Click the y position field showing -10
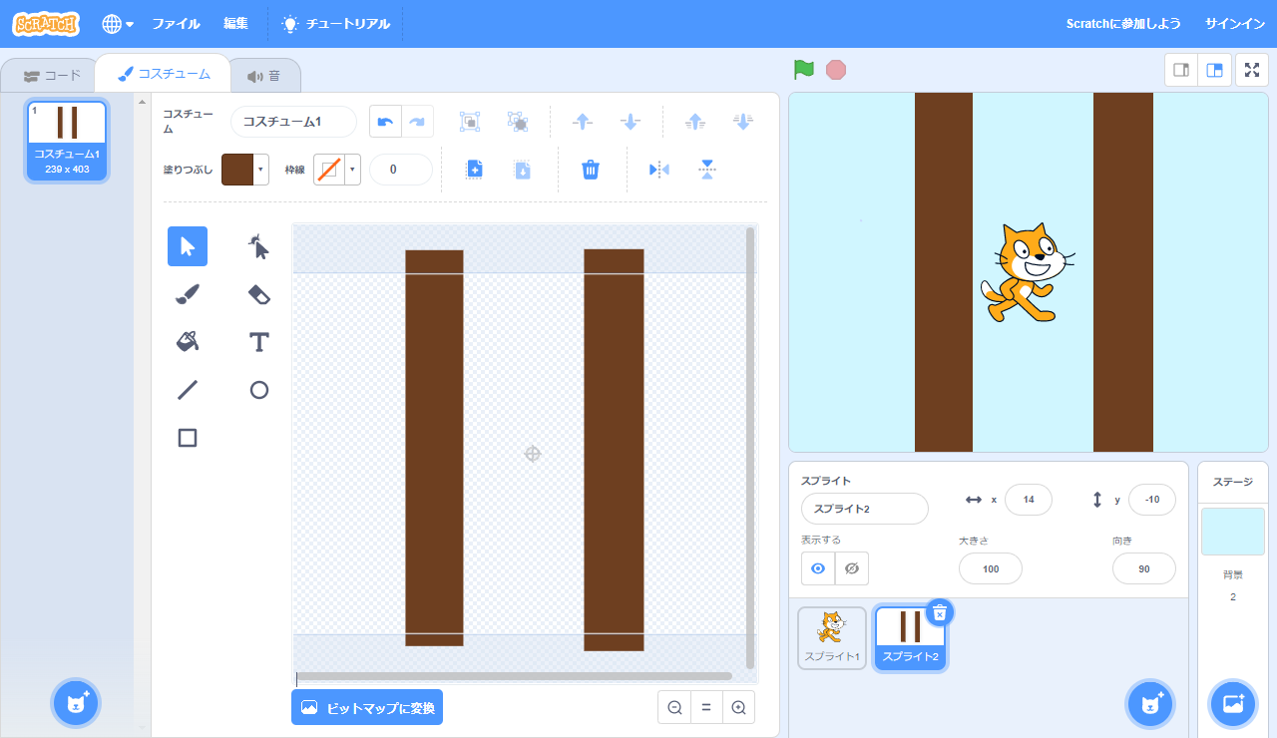 (x=1152, y=500)
